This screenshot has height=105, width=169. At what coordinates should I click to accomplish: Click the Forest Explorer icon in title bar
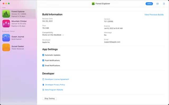[x=93, y=4]
